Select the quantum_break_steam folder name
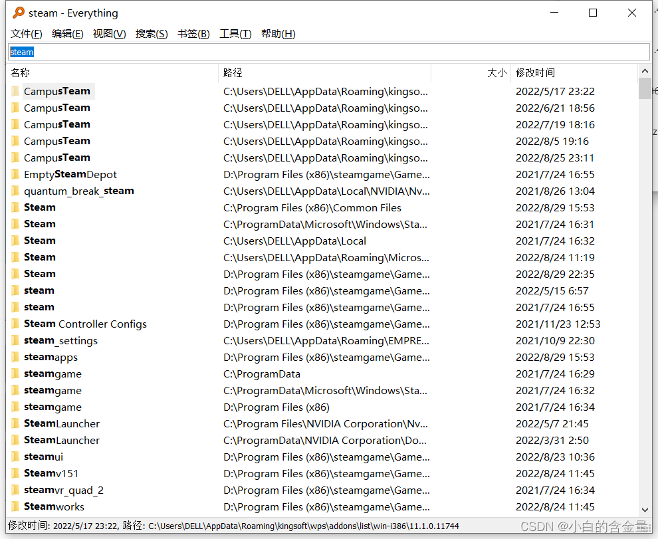The height and width of the screenshot is (539, 658). [79, 191]
